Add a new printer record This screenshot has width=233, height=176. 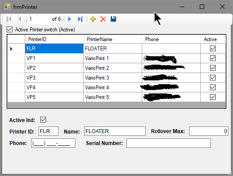click(x=93, y=19)
